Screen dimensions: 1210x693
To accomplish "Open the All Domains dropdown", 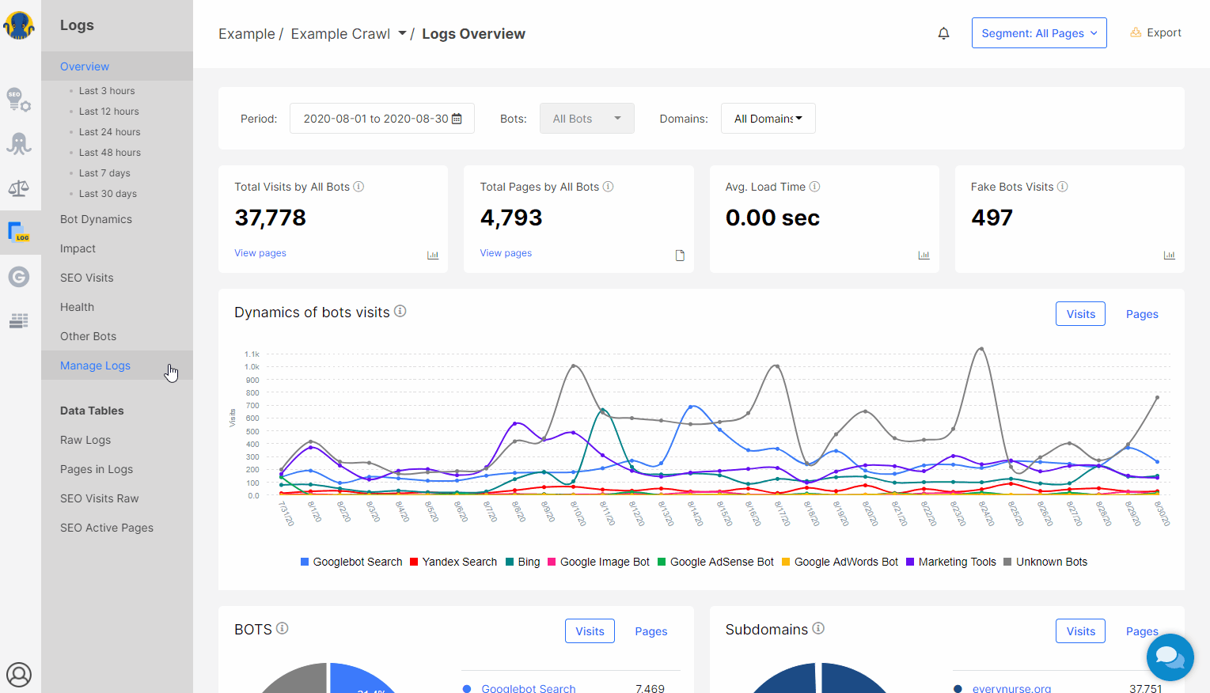I will [x=768, y=119].
